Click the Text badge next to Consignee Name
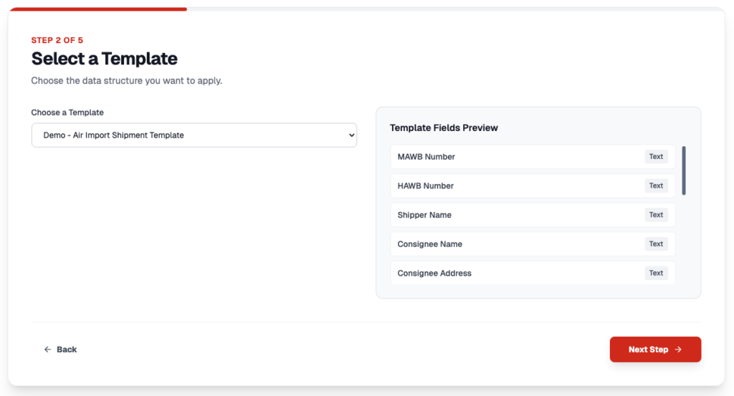The height and width of the screenshot is (396, 734). point(656,244)
